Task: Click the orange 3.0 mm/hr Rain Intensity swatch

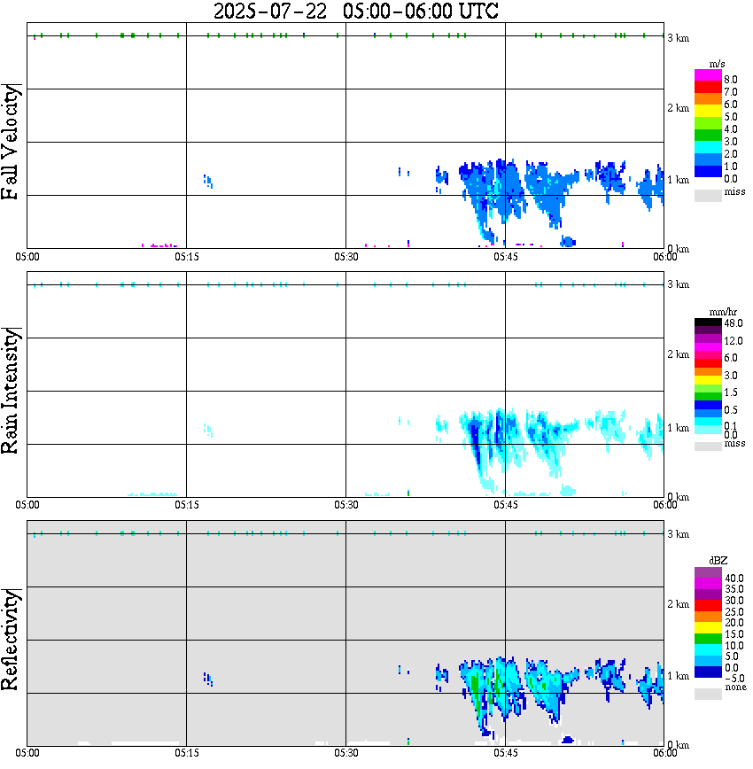Action: point(708,372)
